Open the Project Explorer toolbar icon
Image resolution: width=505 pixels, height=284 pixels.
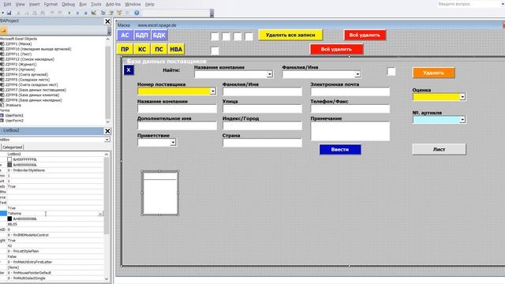point(103,13)
